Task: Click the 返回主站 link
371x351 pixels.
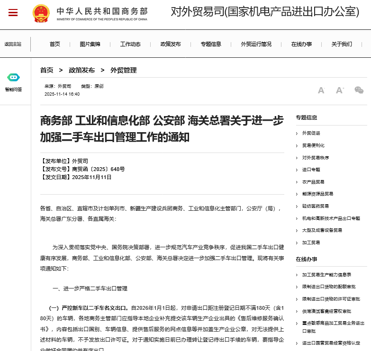Action: click(13, 44)
